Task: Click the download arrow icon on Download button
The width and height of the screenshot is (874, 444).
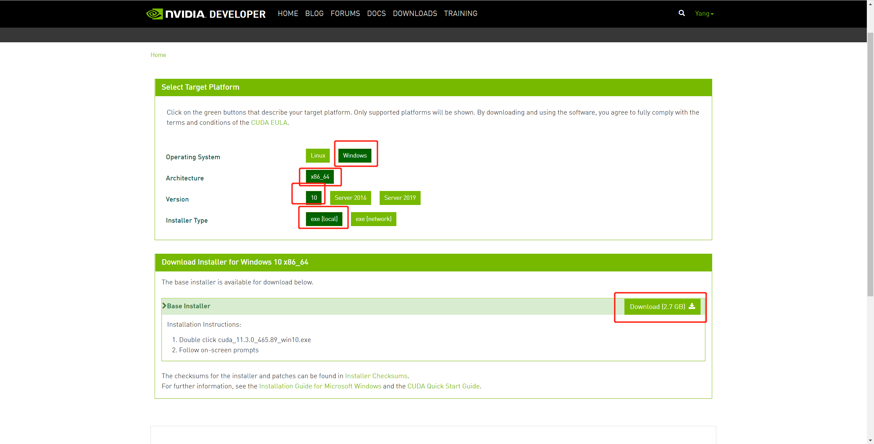Action: tap(692, 306)
